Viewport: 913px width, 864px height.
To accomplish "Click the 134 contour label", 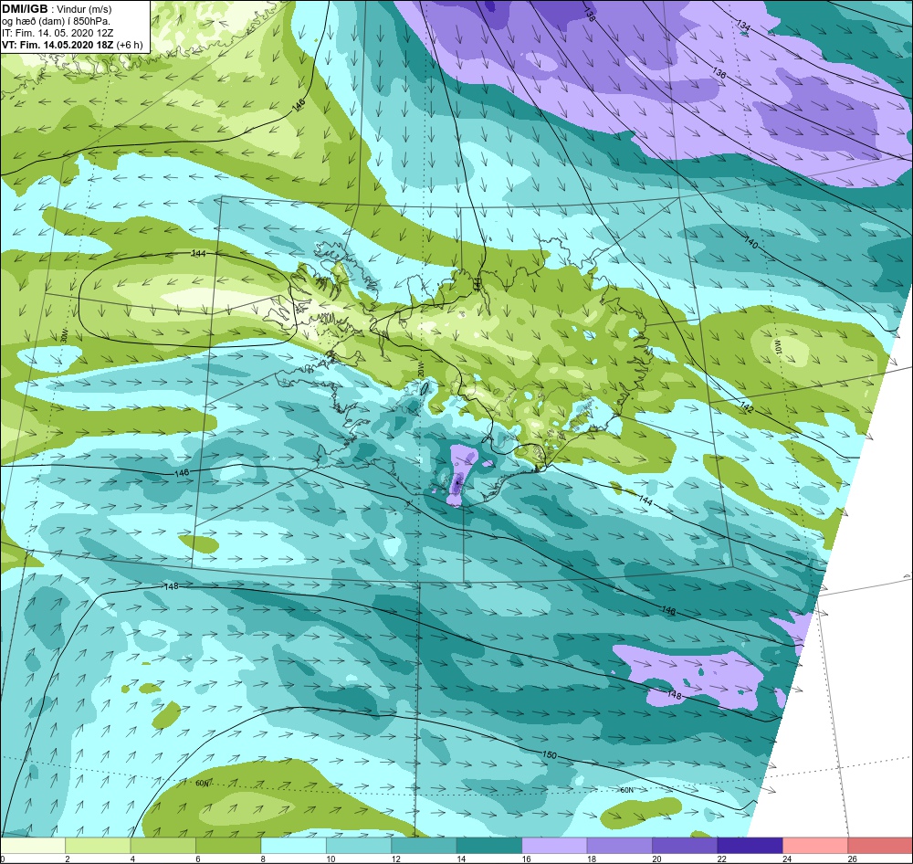I will point(743,25).
